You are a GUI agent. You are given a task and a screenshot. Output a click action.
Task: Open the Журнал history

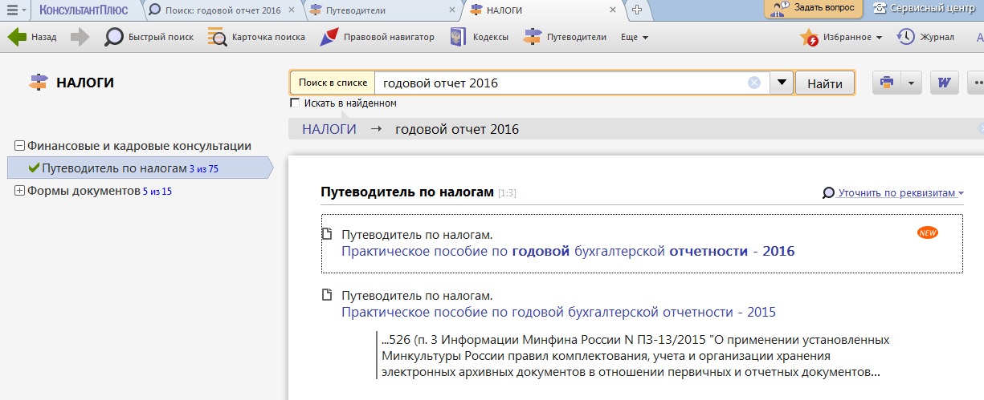coord(906,37)
